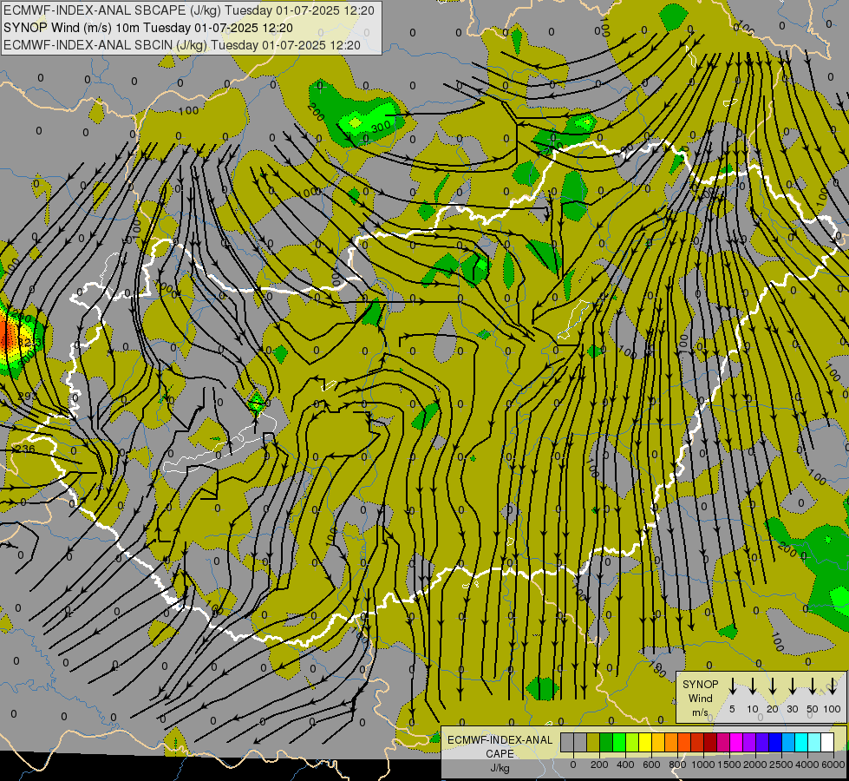The image size is (849, 781).
Task: Click the '200' tick label under the colorbar
Action: [599, 765]
